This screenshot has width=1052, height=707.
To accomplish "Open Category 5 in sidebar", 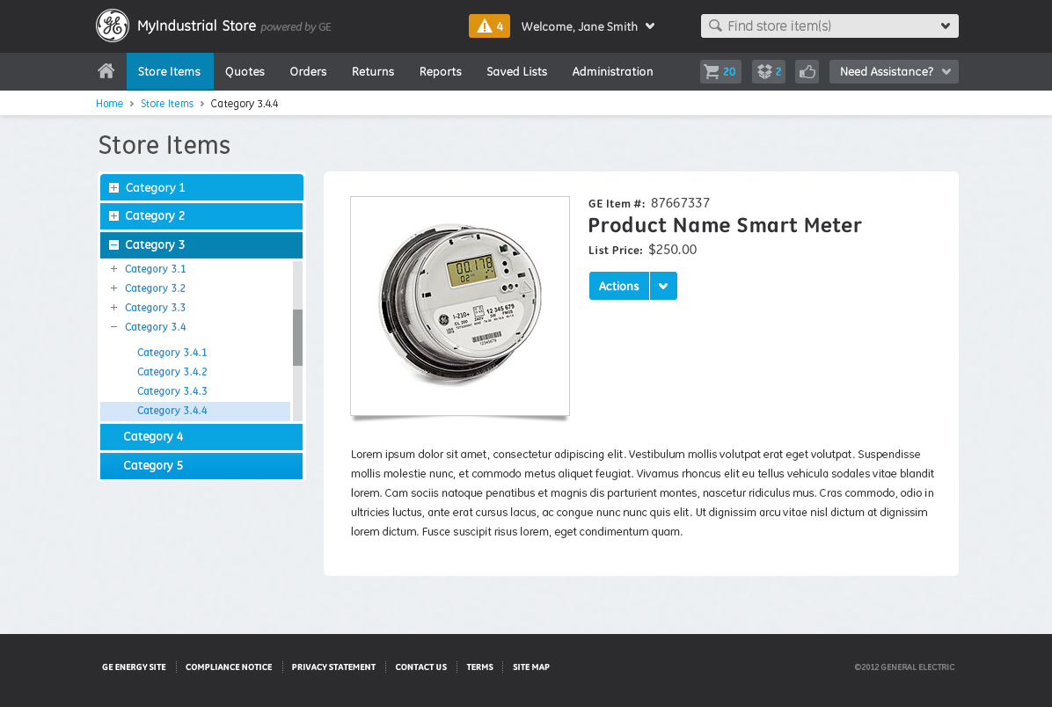I will point(201,466).
